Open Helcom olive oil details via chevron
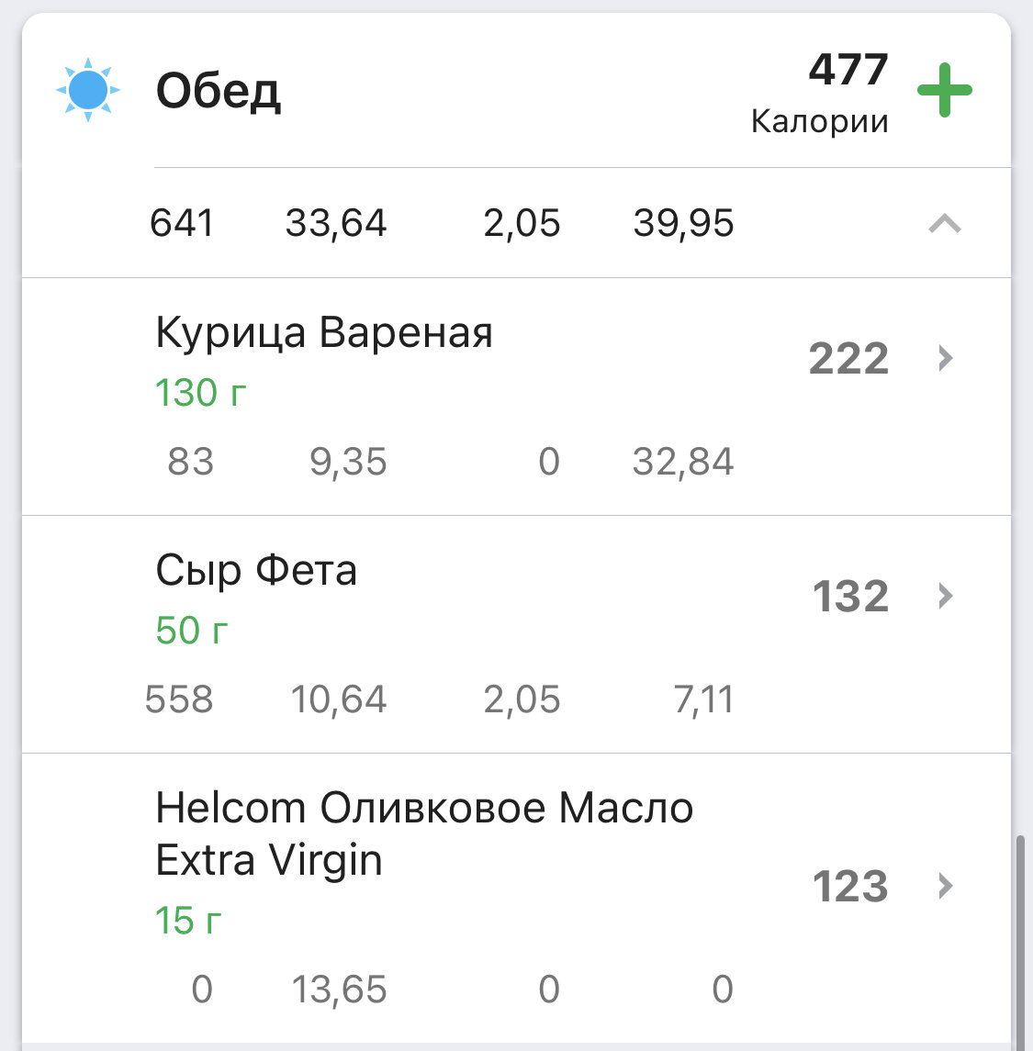The height and width of the screenshot is (1051, 1033). 945,886
